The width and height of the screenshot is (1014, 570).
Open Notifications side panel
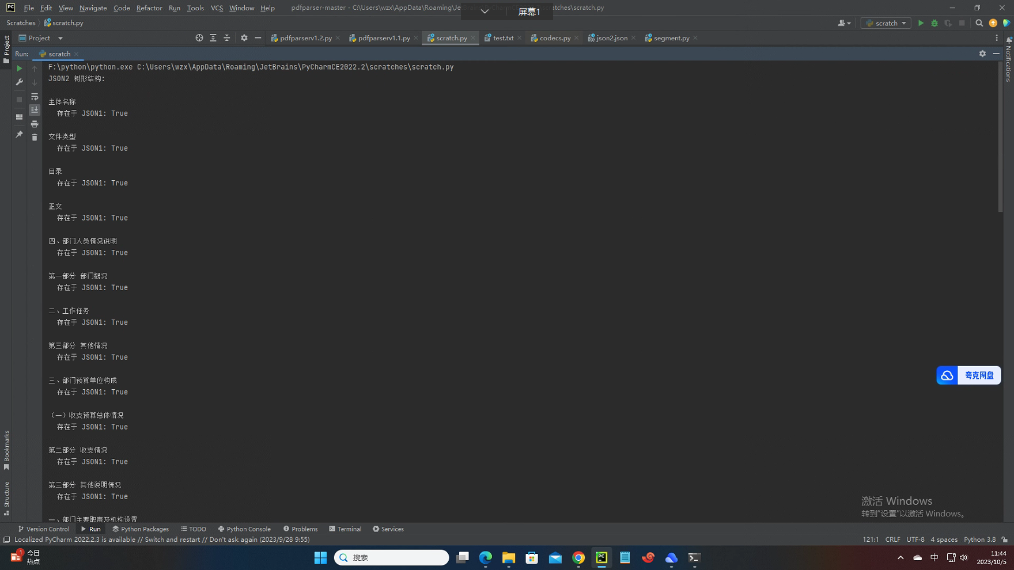point(1008,59)
